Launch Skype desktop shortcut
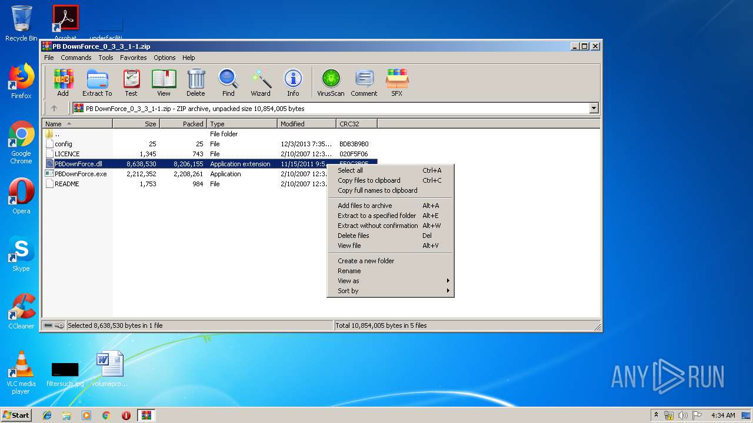The width and height of the screenshot is (753, 423). click(x=21, y=254)
